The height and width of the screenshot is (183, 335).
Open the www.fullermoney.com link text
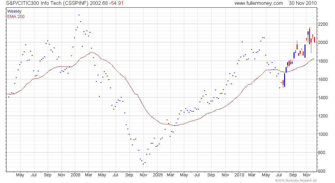[x=259, y=3]
